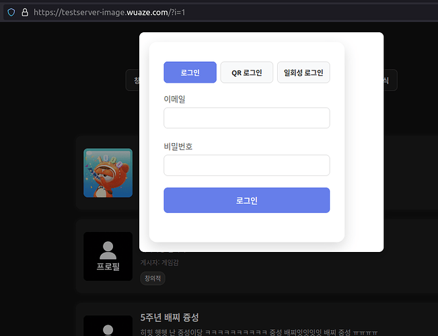The width and height of the screenshot is (438, 336).
Task: Switch to the QR 로그인 tab
Action: click(x=247, y=73)
